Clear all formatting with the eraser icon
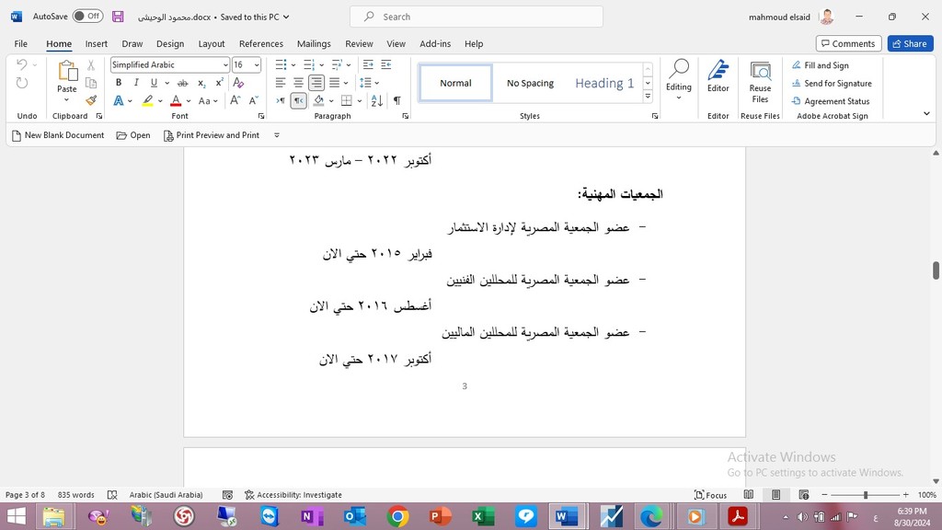 (x=238, y=82)
